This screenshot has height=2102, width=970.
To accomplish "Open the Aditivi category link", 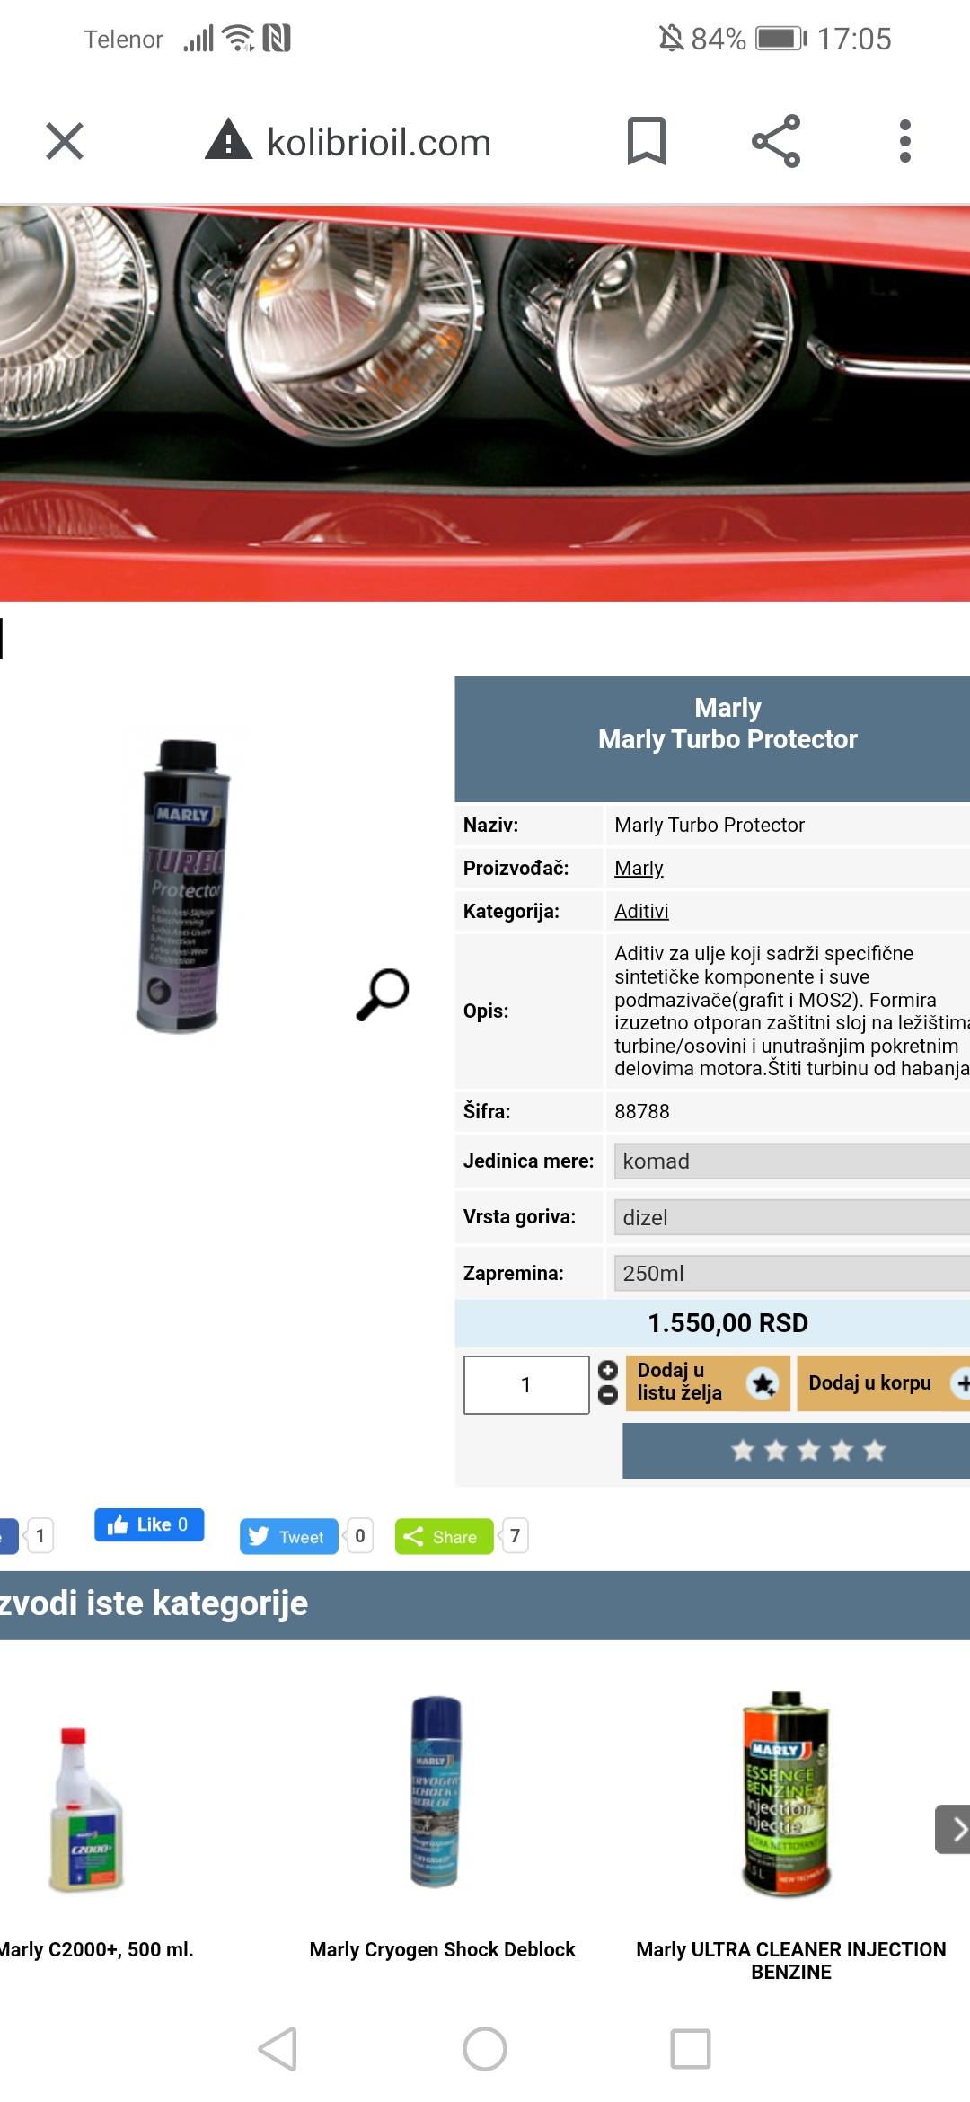I will point(641,911).
